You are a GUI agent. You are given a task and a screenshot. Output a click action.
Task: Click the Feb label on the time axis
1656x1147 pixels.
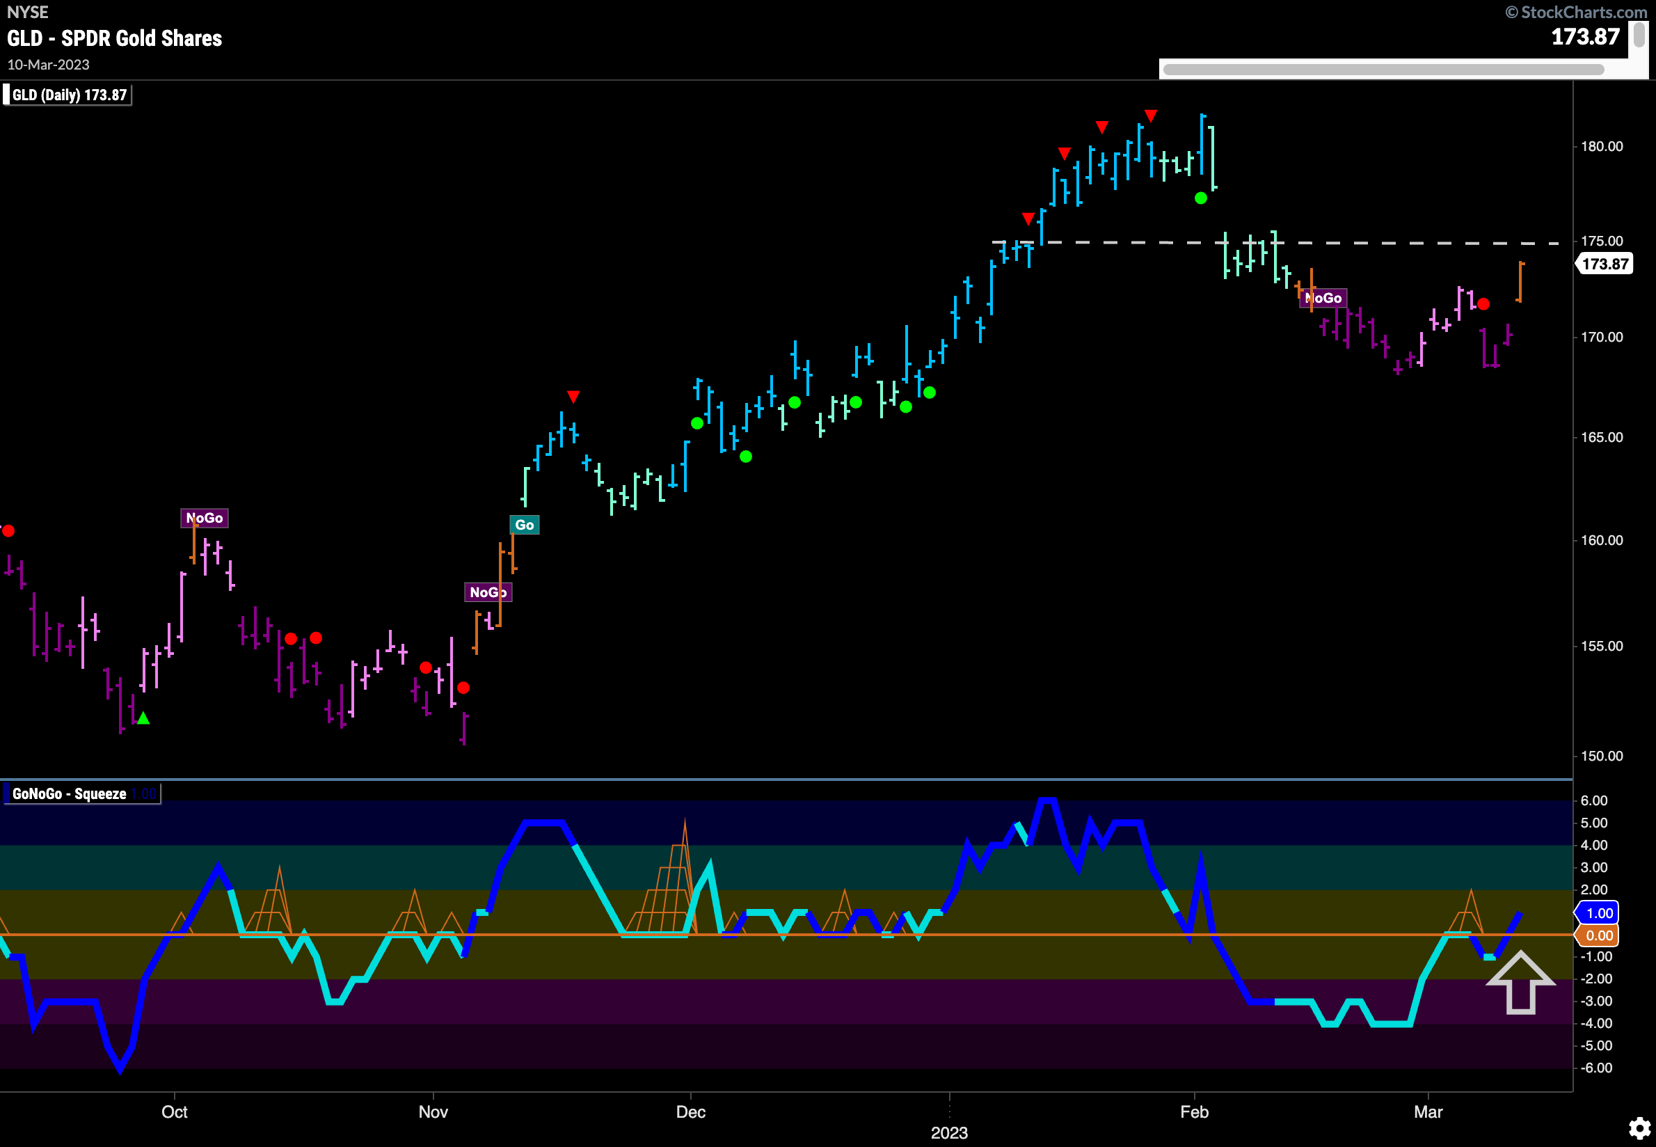(x=1194, y=1112)
